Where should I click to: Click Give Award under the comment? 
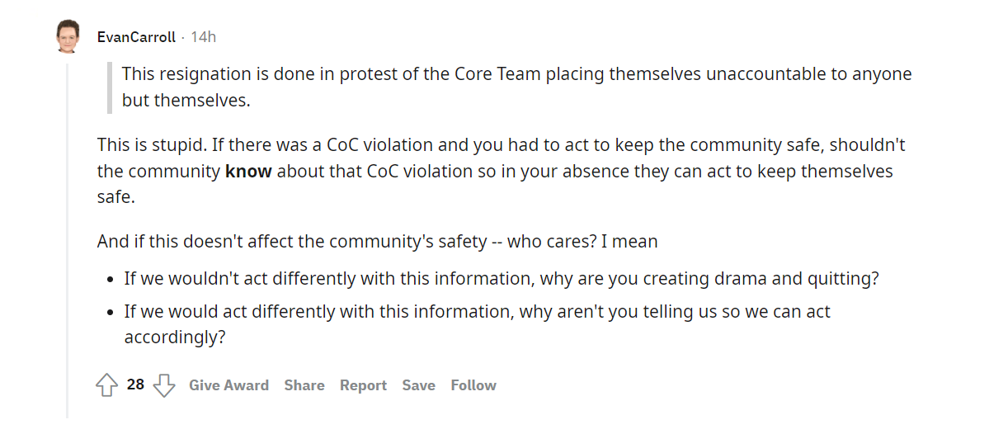coord(229,384)
